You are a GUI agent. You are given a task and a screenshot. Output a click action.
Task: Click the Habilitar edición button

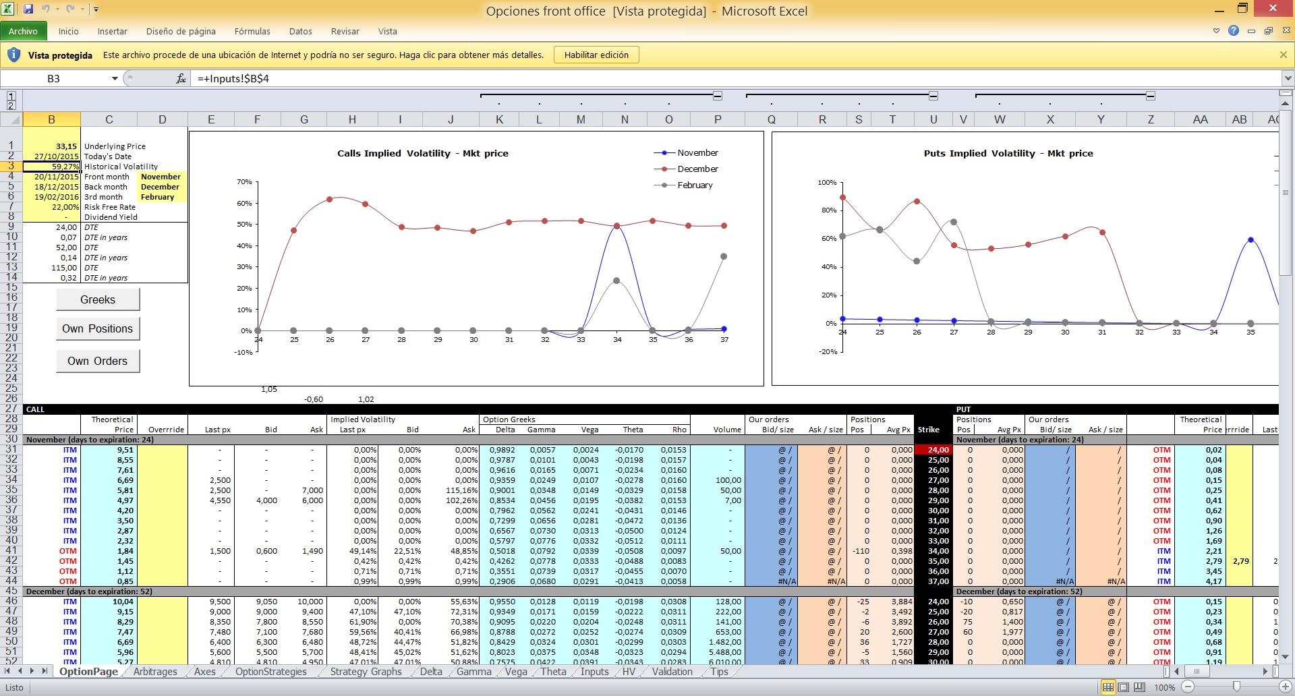pos(596,55)
